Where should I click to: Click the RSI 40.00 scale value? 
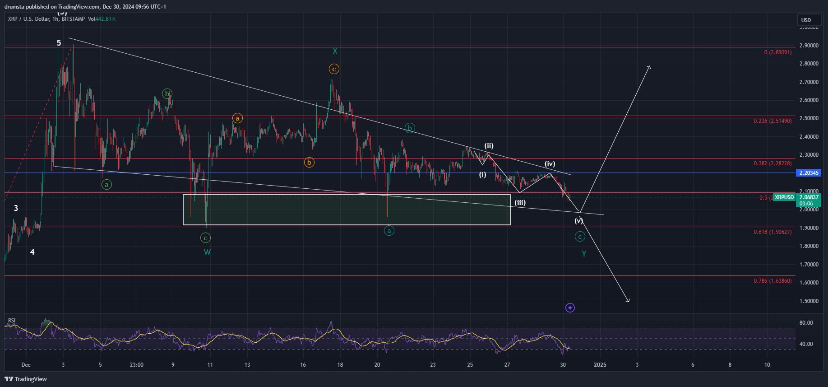click(x=806, y=344)
